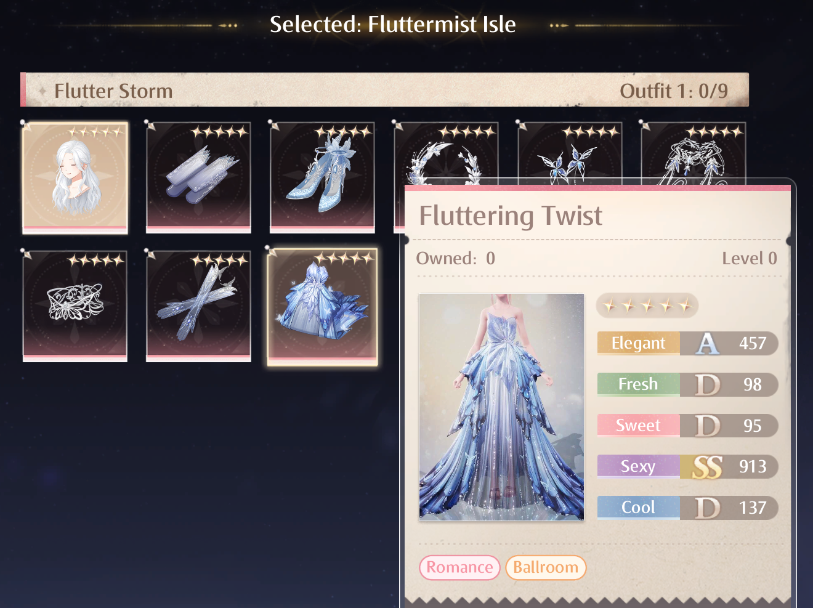
Task: Click the Ballroom style tag
Action: point(546,567)
